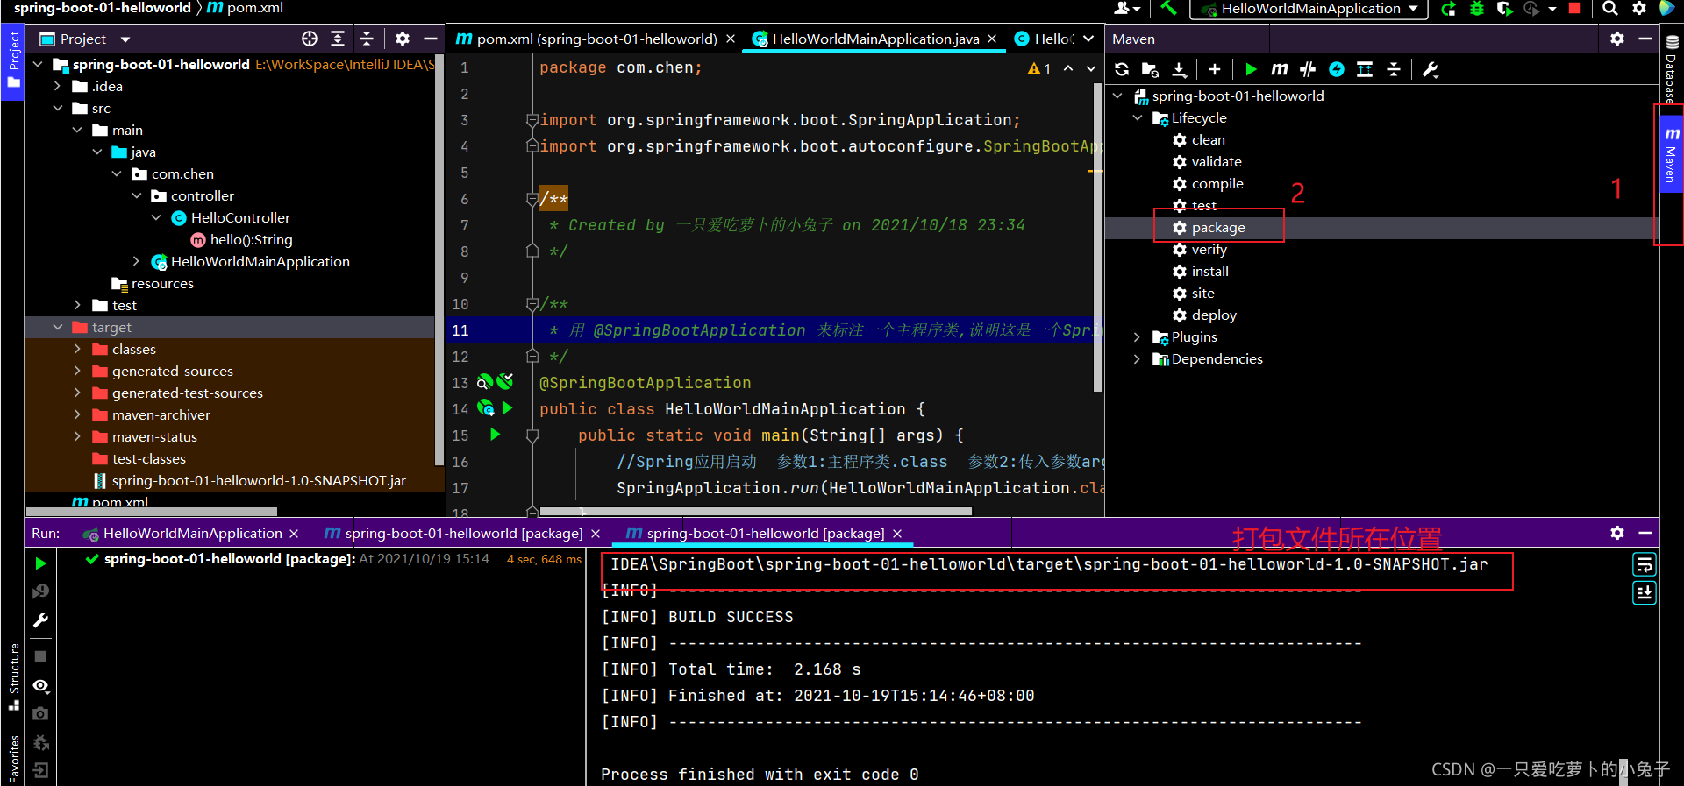Screen dimensions: 1684x786
Task: Stop the running application
Action: (x=1574, y=8)
